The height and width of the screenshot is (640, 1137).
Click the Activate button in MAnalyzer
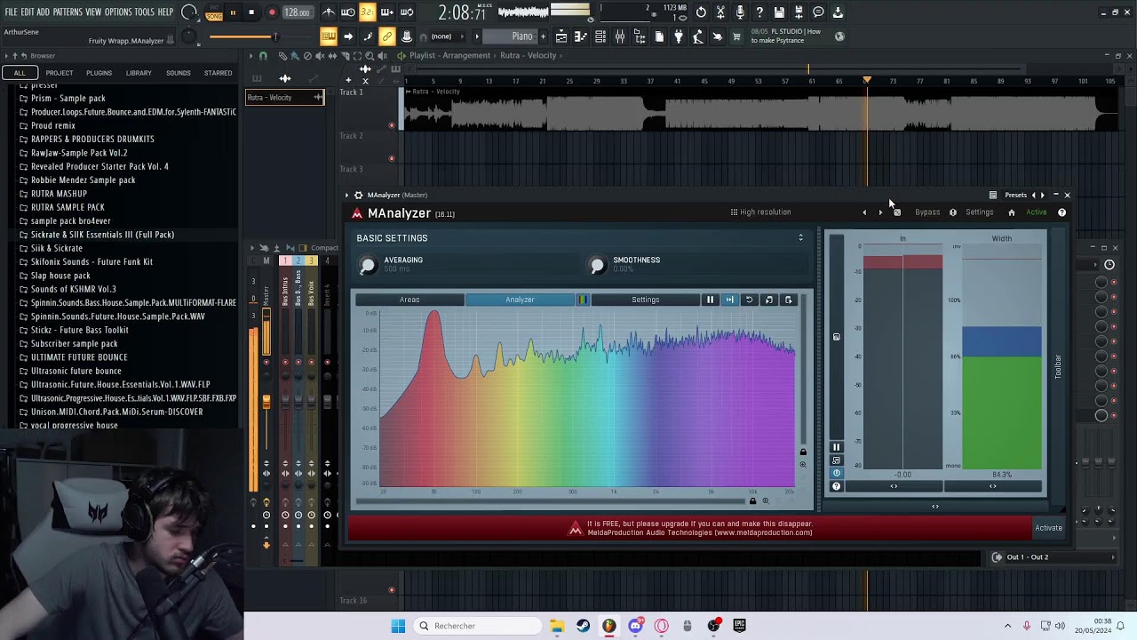[x=1048, y=528]
